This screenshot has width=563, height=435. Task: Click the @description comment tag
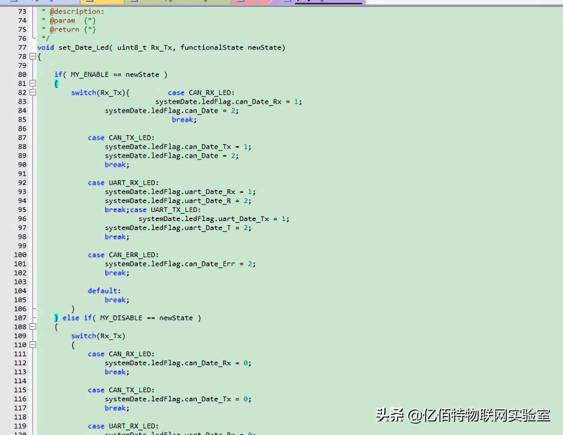click(77, 11)
